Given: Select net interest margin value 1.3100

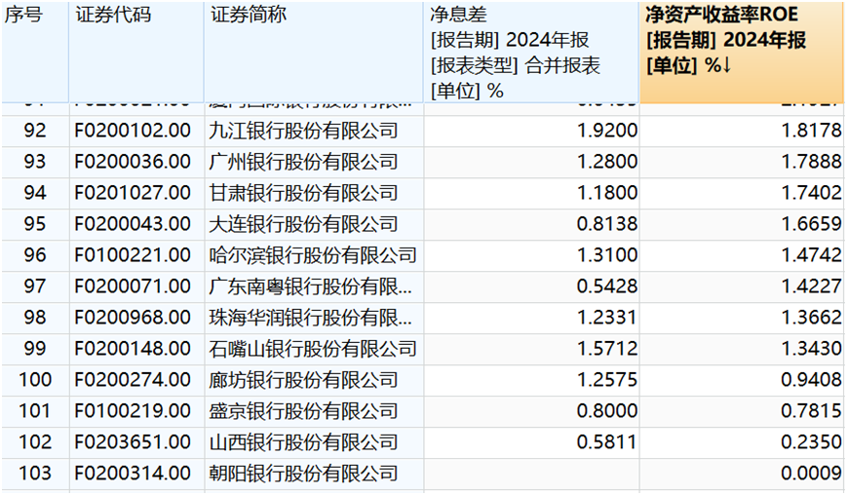Looking at the screenshot, I should point(607,255).
